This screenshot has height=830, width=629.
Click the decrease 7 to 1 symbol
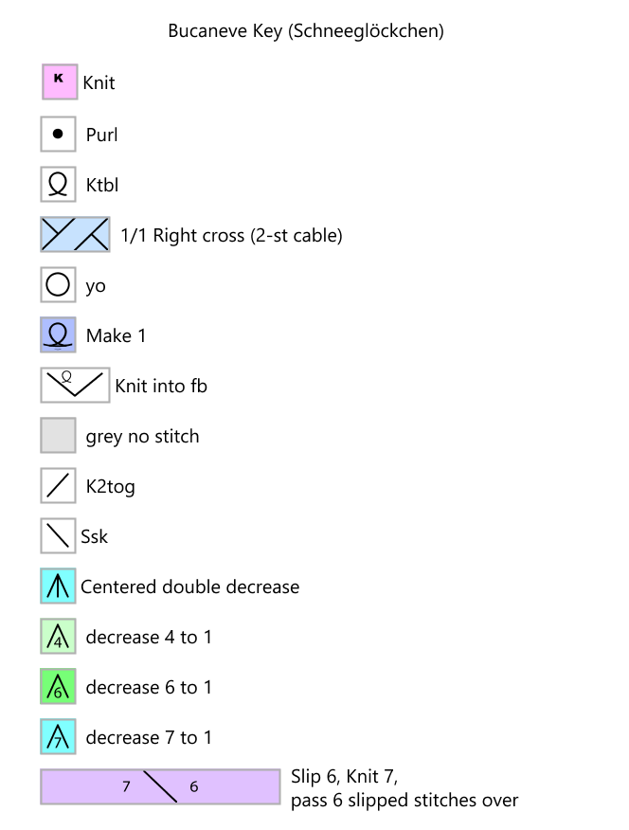(58, 737)
